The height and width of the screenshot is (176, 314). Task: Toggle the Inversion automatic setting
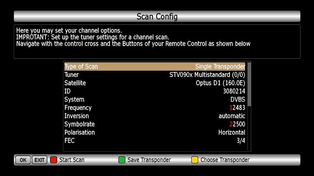232,116
